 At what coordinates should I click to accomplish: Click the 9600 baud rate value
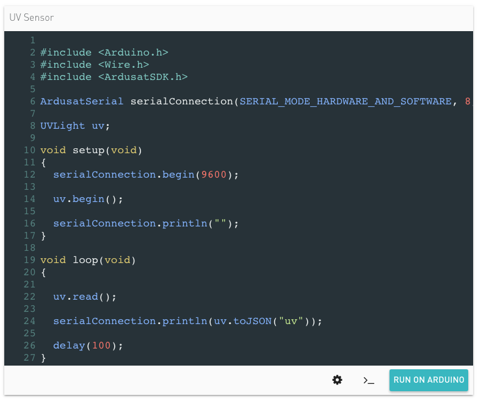[x=214, y=175]
